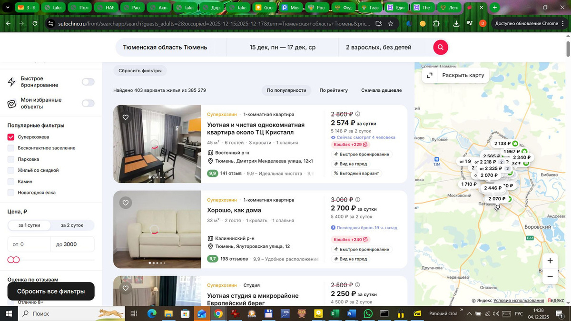Viewport: 571px width, 321px height.
Task: Select price за 1 сутки tab
Action: pos(30,225)
